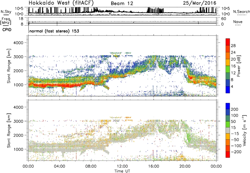Image resolution: width=250 pixels, height=173 pixels.
Task: Click the right-side '10^5' noise axis label
Action: pos(226,9)
